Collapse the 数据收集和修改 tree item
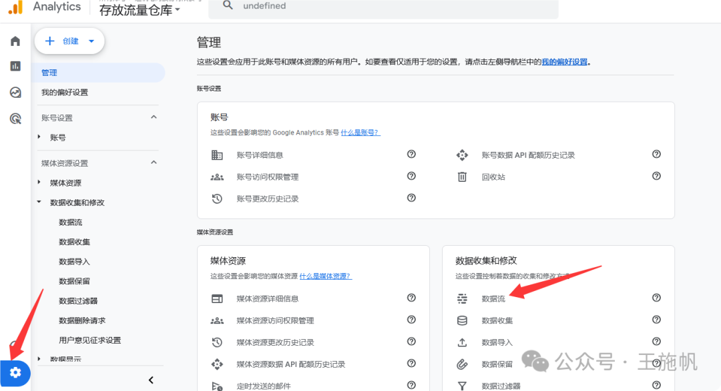The width and height of the screenshot is (721, 391). [x=39, y=202]
